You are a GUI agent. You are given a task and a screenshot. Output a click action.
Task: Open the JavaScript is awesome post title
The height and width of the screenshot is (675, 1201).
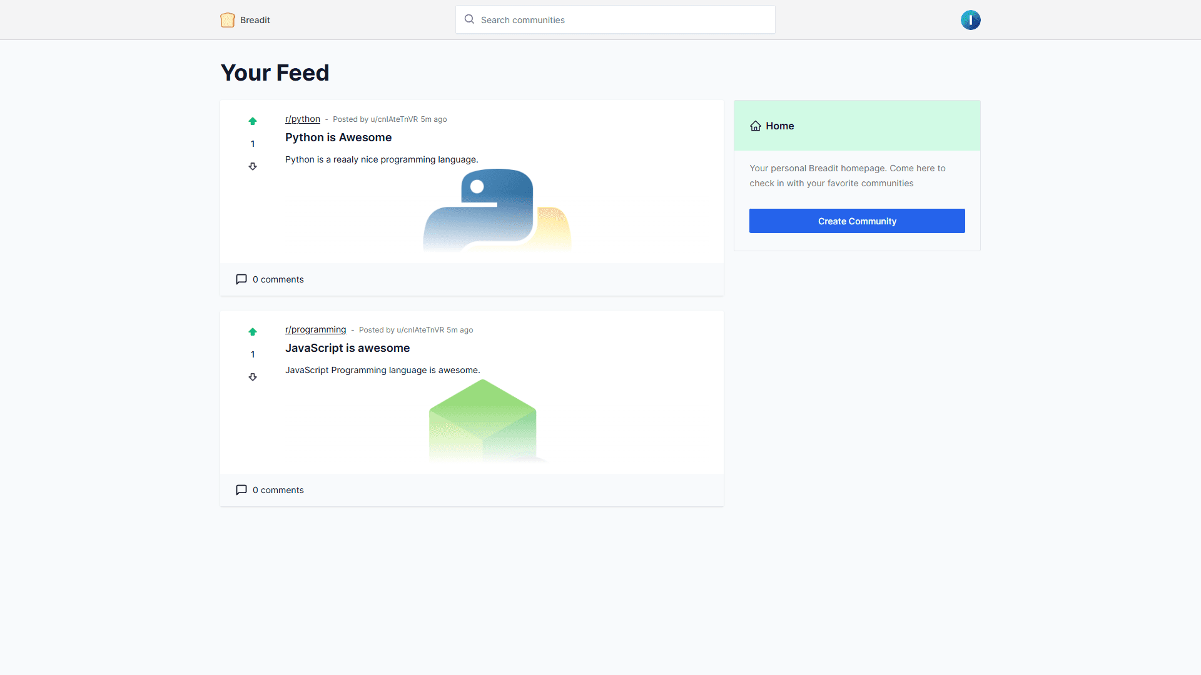click(x=348, y=348)
